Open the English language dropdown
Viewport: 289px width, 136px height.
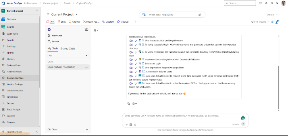point(272,15)
